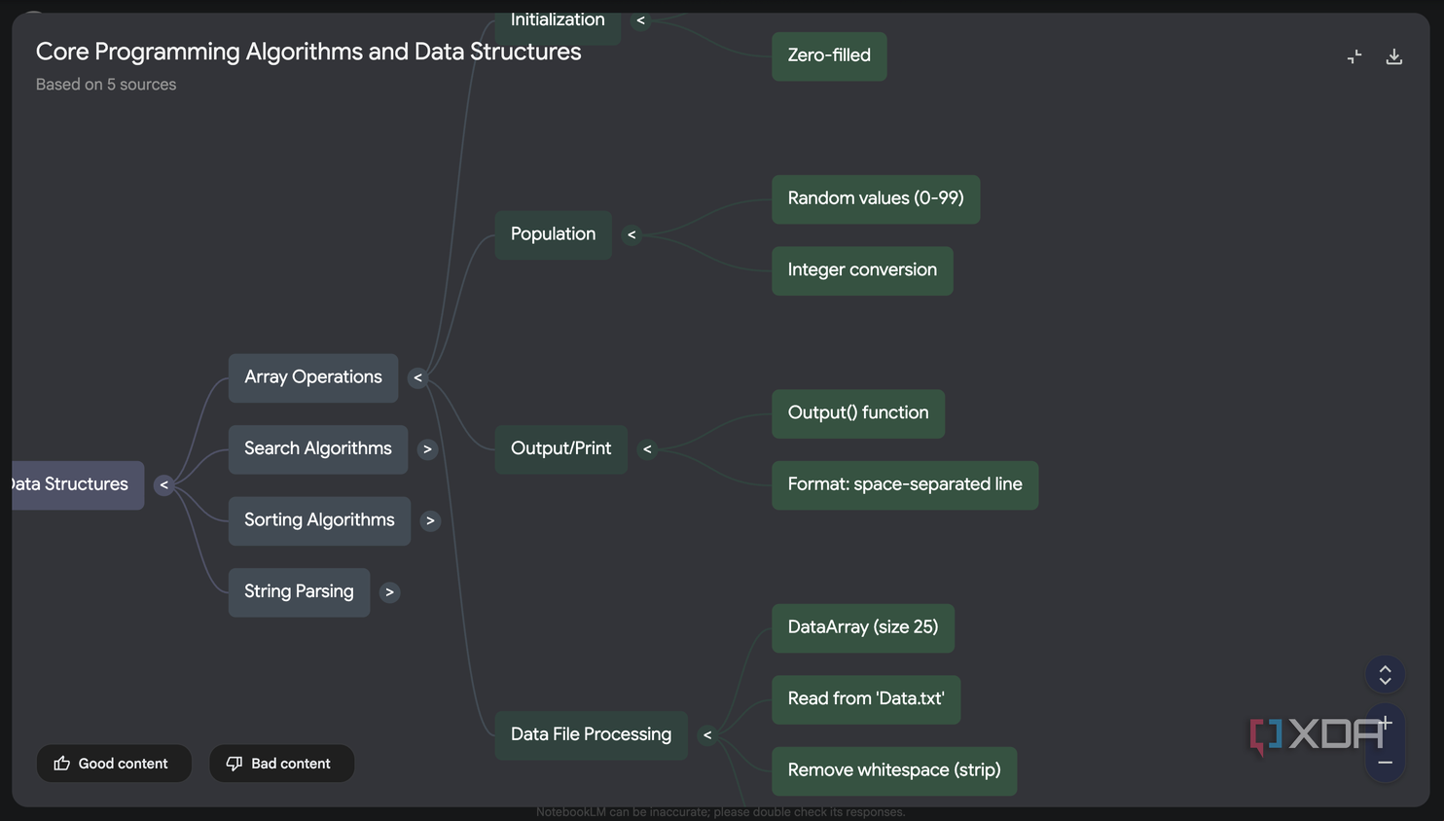Collapse the Data Structures root branch
This screenshot has height=821, width=1444.
[x=163, y=484]
